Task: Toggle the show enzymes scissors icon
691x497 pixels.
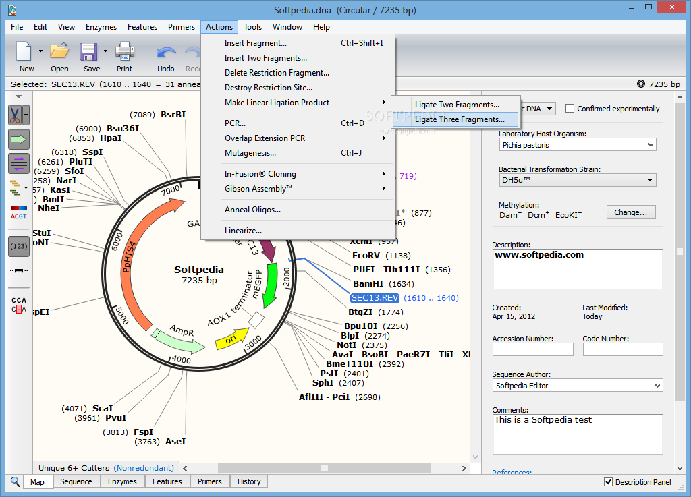Action: tap(16, 115)
